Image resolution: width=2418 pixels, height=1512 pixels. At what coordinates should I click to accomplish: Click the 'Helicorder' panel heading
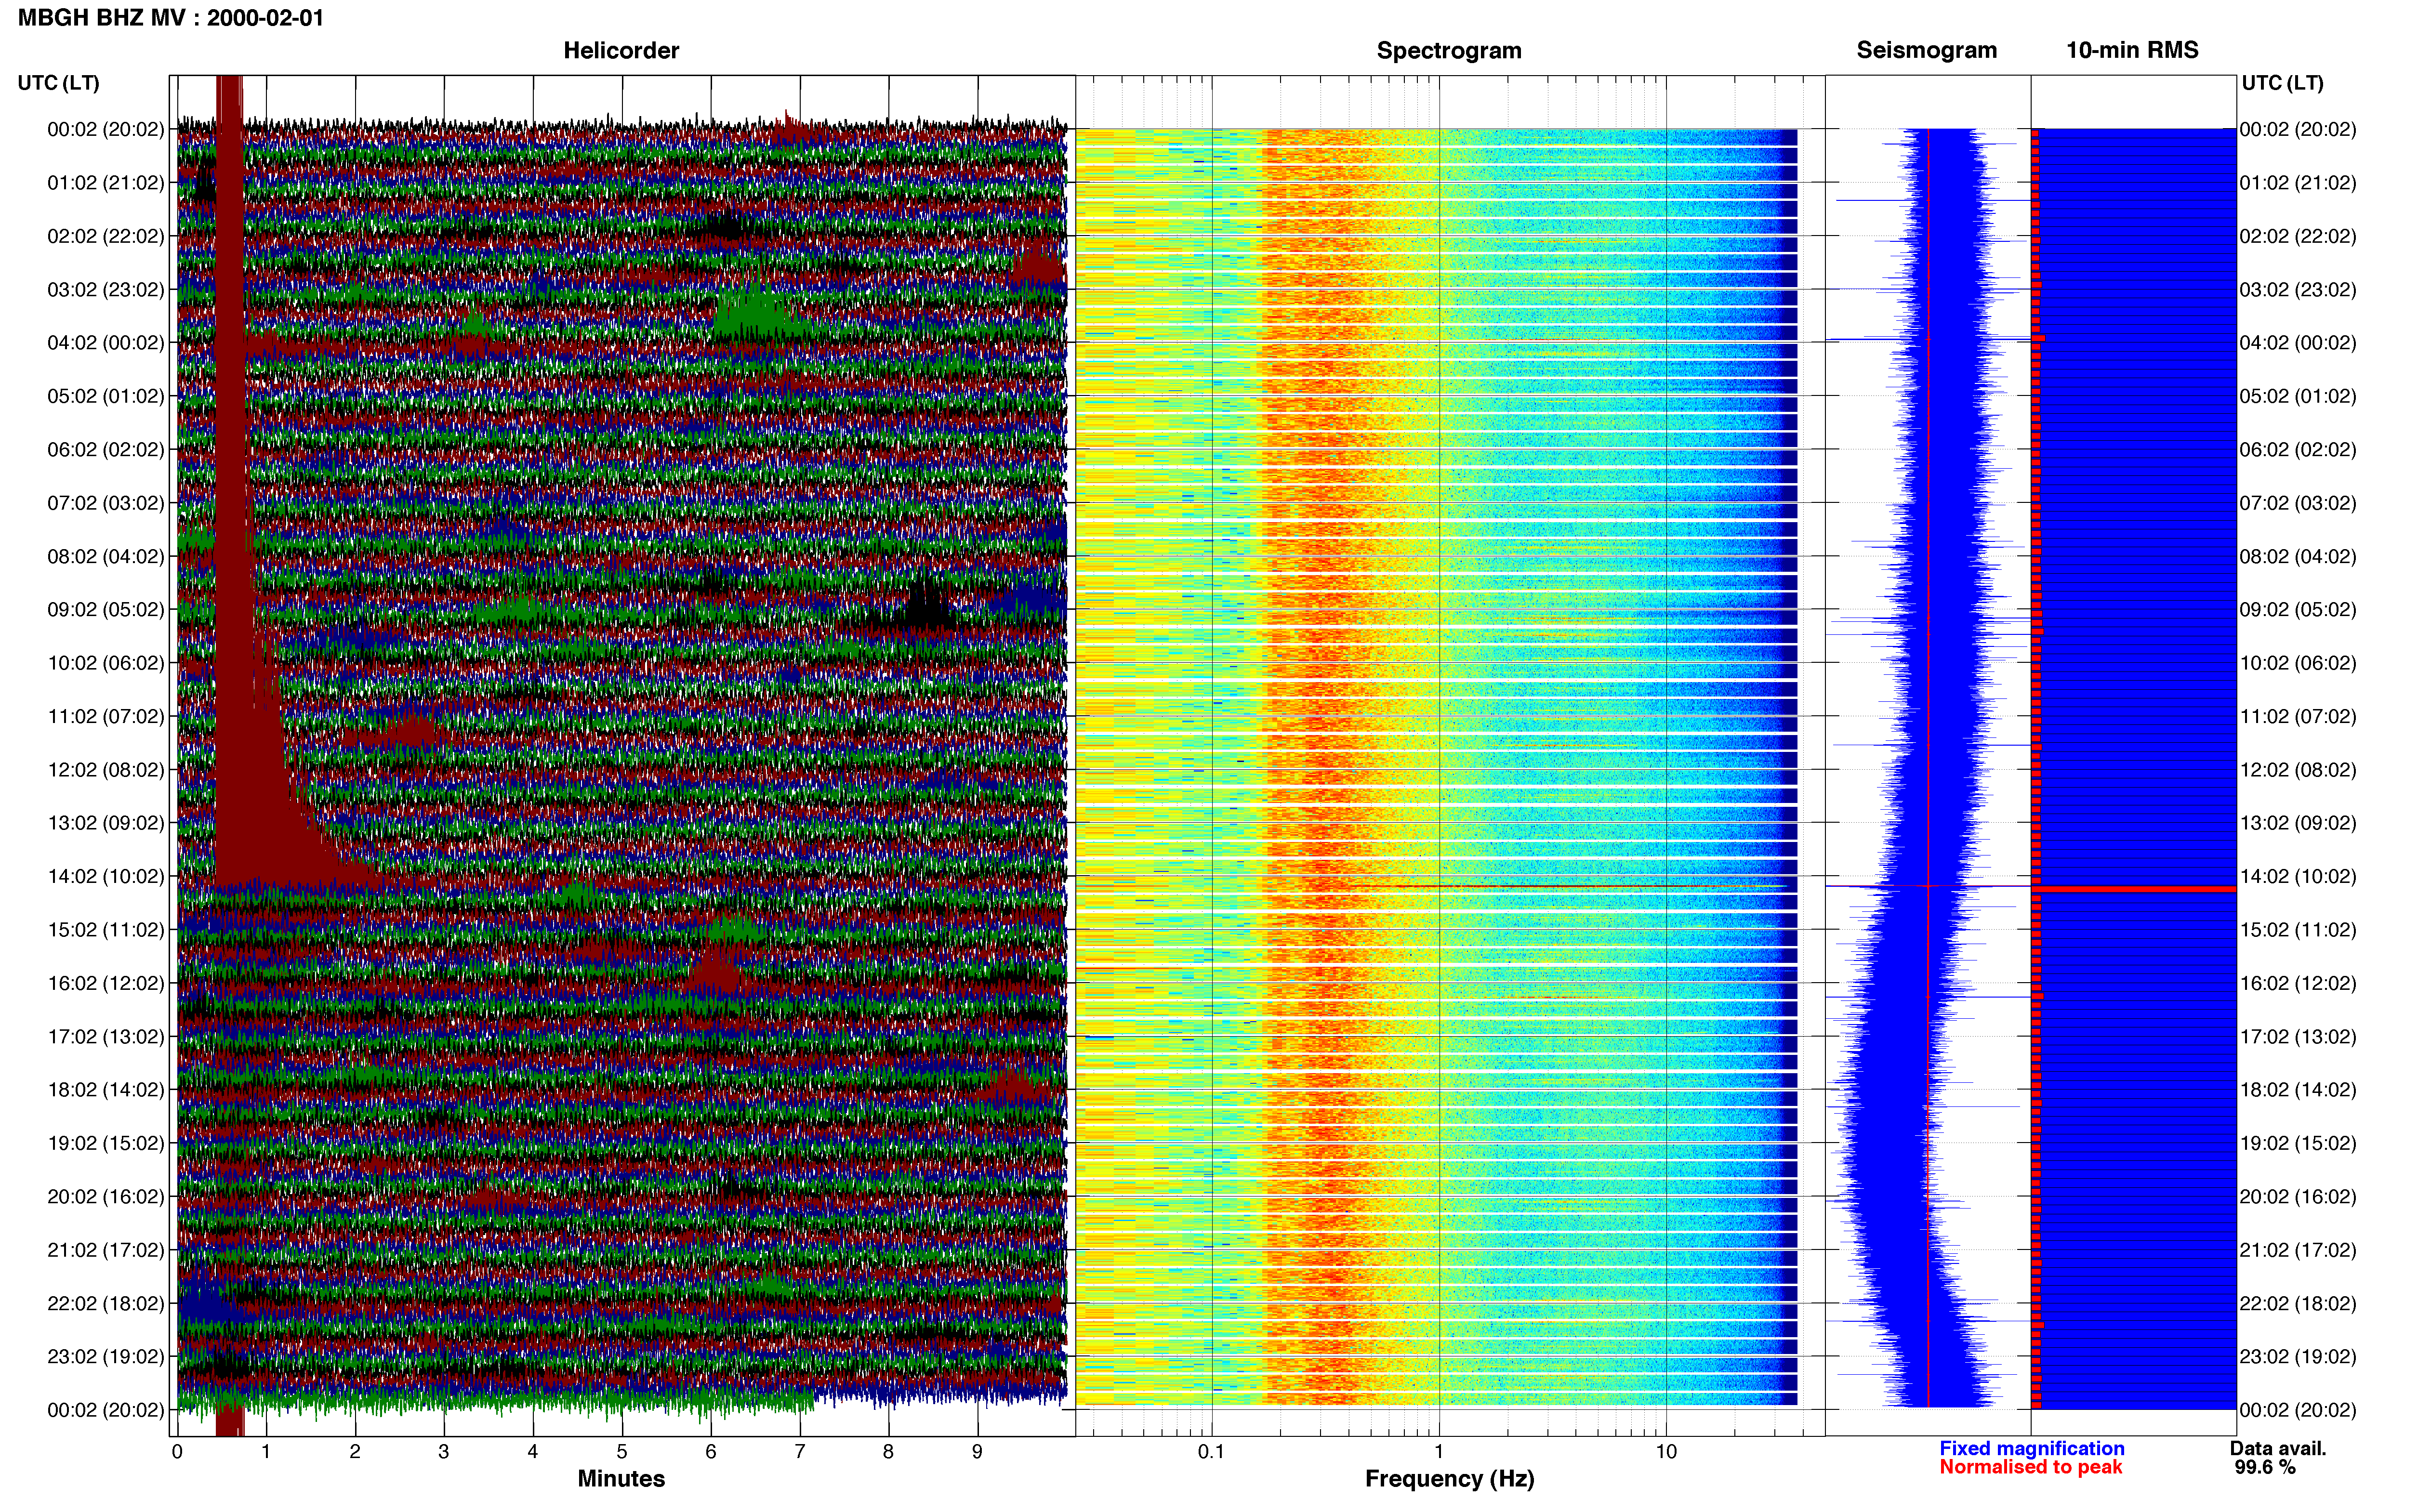click(x=621, y=50)
